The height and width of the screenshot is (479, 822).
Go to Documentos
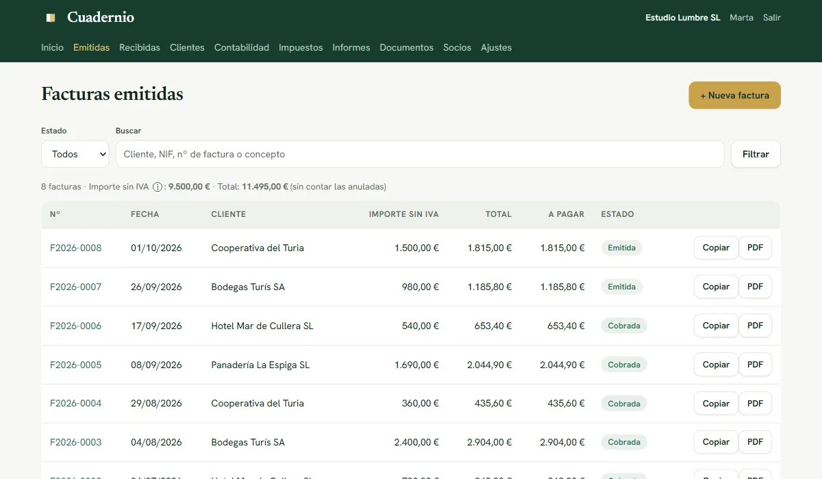(x=406, y=48)
